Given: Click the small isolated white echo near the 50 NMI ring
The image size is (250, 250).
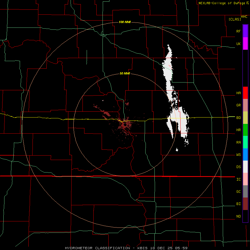Looking at the screenshot, I should coord(177,150).
